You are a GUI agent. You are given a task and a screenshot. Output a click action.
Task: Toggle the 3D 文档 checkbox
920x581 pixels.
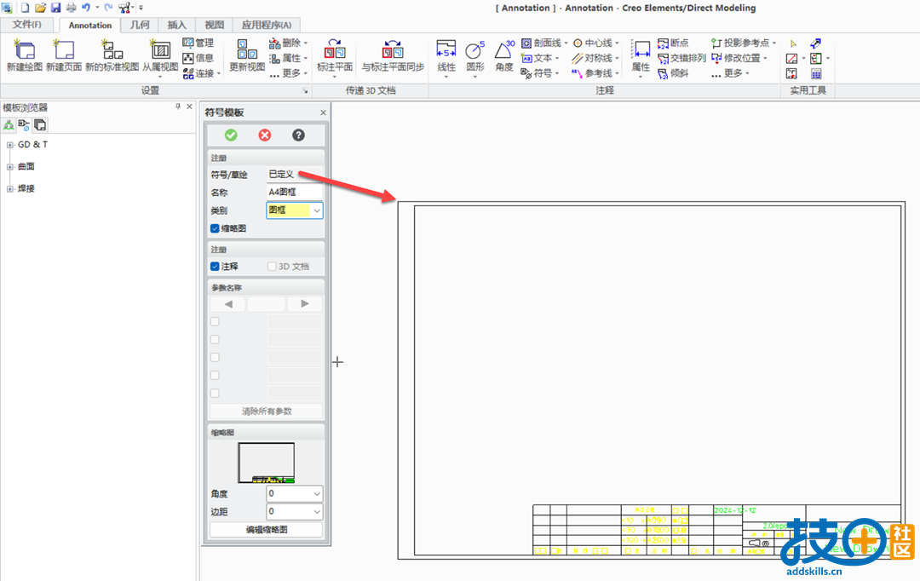272,267
